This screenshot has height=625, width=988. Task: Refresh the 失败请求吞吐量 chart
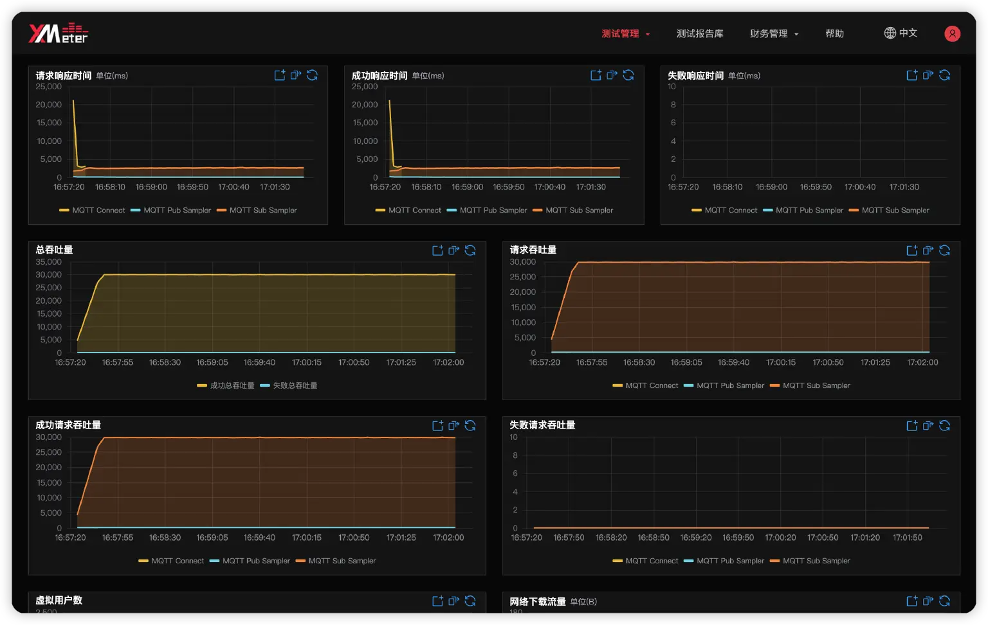tap(944, 426)
